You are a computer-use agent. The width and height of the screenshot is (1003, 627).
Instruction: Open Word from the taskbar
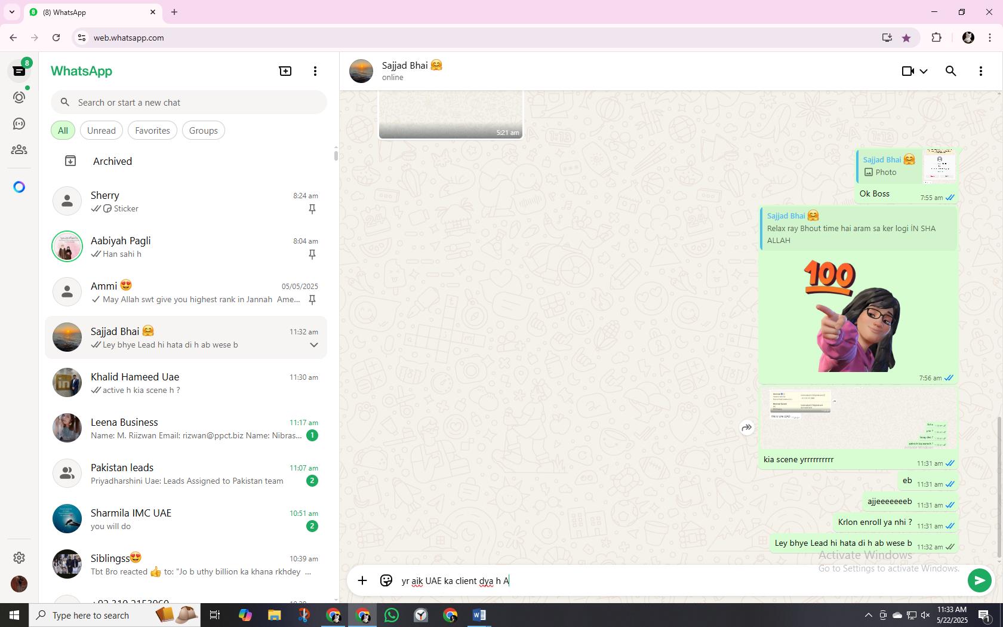(x=479, y=615)
